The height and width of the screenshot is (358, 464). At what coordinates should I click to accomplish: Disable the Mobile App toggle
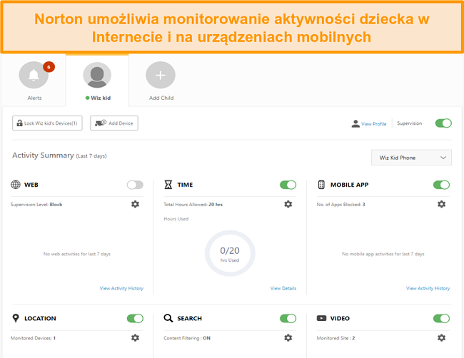(x=441, y=185)
